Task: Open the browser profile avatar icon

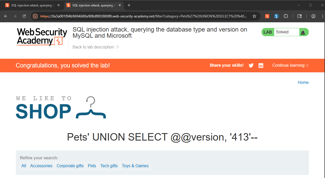Action: (313, 16)
